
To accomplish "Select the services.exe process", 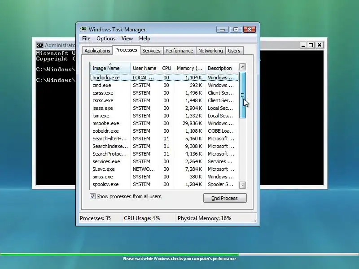I will [x=164, y=161].
